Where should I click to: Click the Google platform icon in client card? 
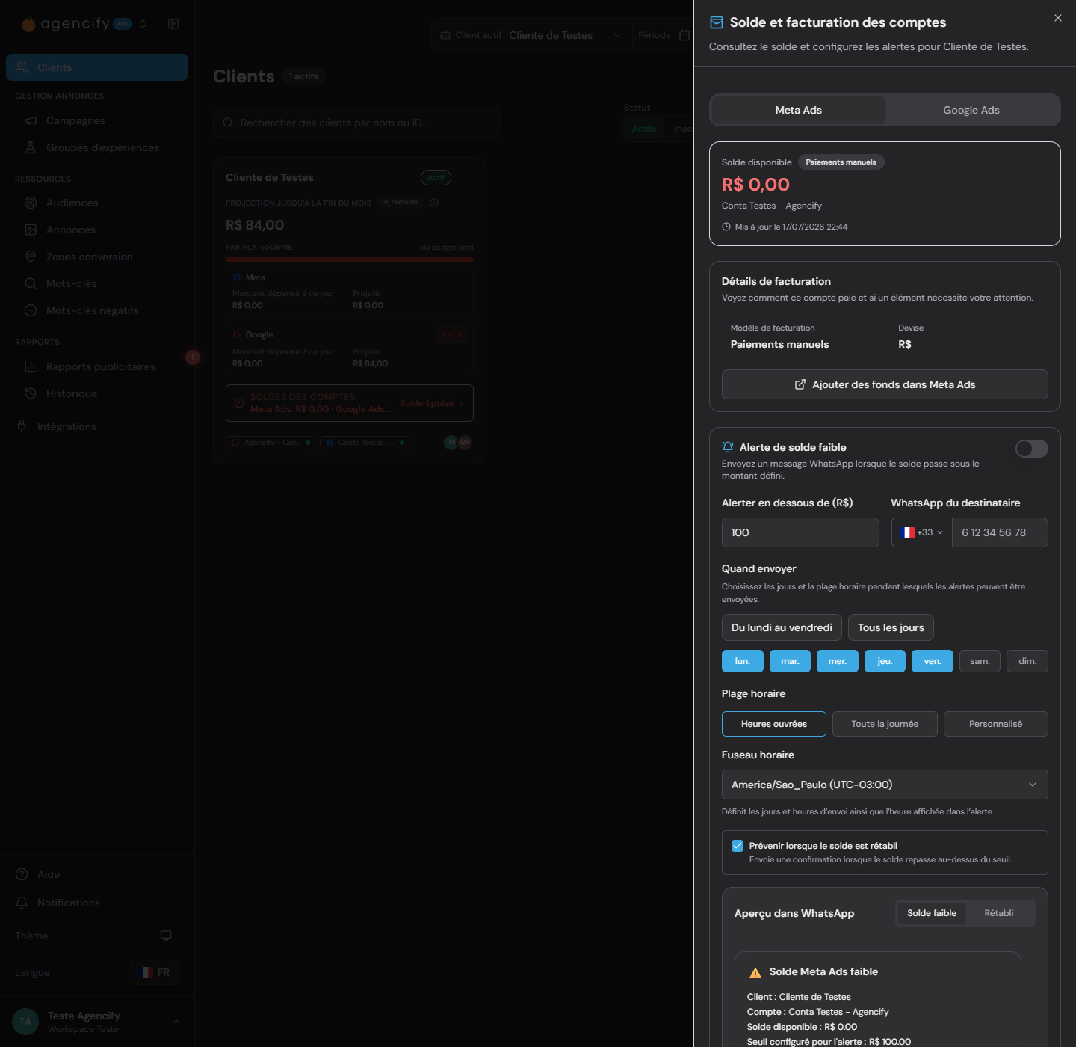click(237, 334)
